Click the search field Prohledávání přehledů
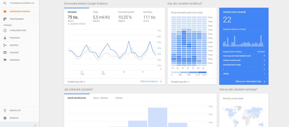Viewport: 289px width, 127px height. (x=22, y=3)
